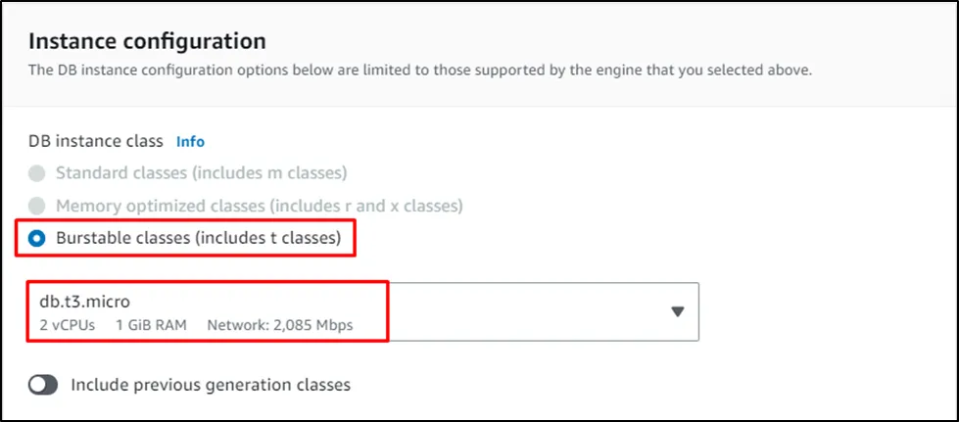Click the dropdown arrow of the instance selector
The height and width of the screenshot is (422, 959).
click(x=676, y=311)
